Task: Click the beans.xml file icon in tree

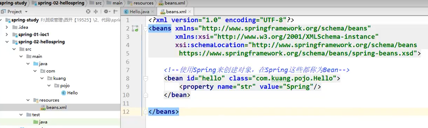Action: click(x=43, y=107)
